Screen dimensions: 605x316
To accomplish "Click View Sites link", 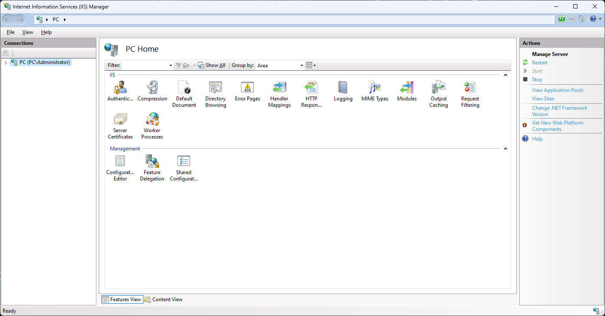I will point(543,99).
